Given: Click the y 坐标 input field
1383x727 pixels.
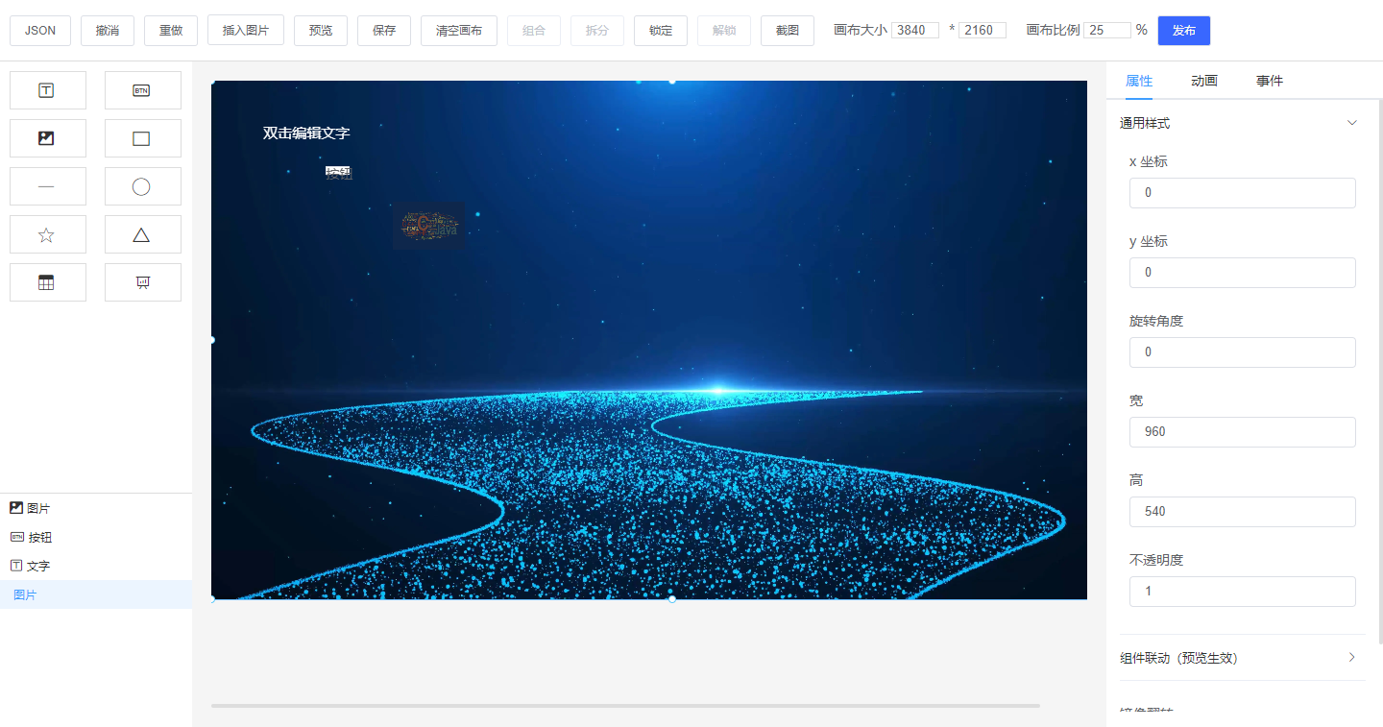Looking at the screenshot, I should tap(1243, 273).
